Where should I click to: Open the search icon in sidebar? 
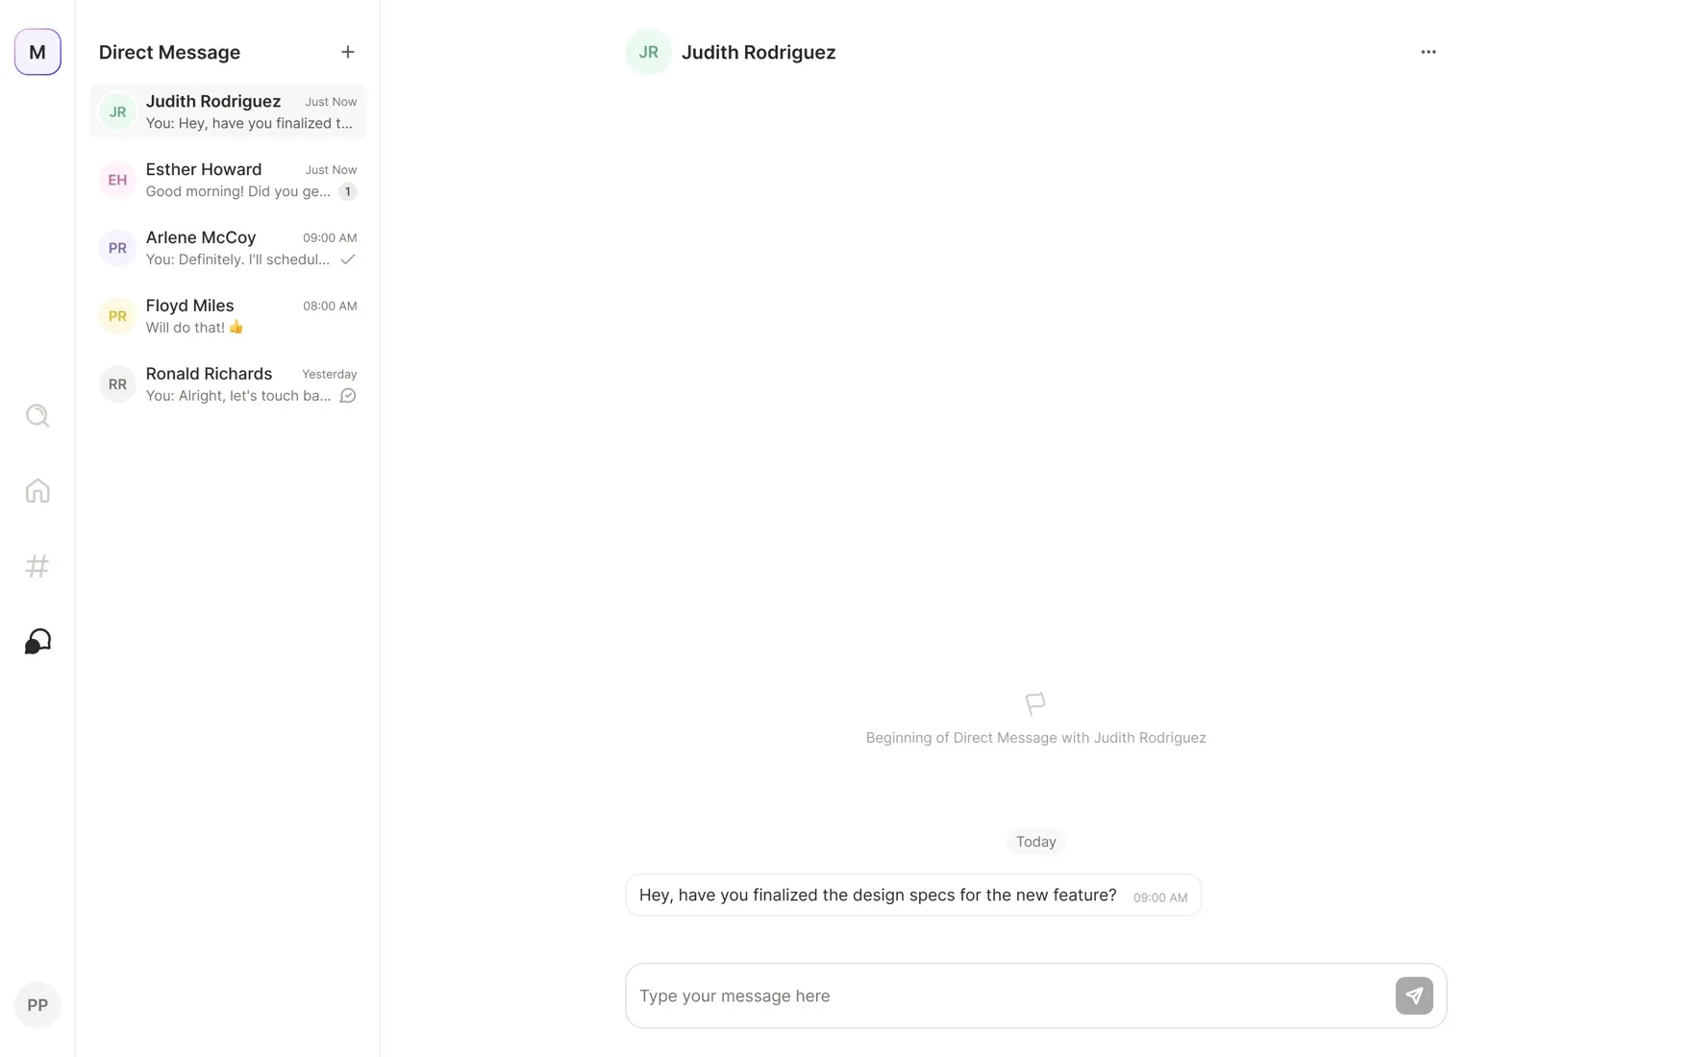37,416
